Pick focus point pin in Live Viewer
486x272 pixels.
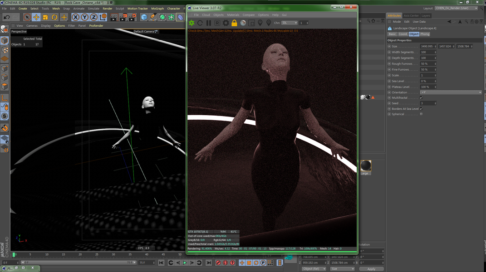click(x=260, y=23)
